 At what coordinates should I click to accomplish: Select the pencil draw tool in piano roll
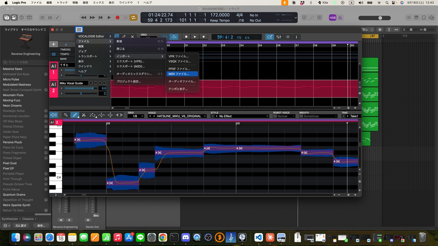point(74,115)
